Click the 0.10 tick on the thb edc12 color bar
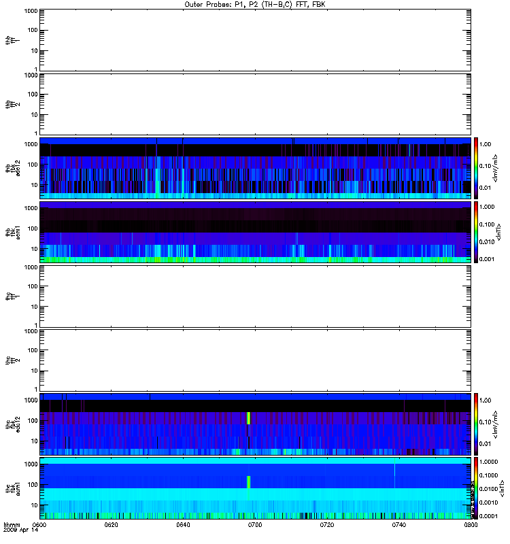510x544 pixels. pyautogui.click(x=485, y=166)
